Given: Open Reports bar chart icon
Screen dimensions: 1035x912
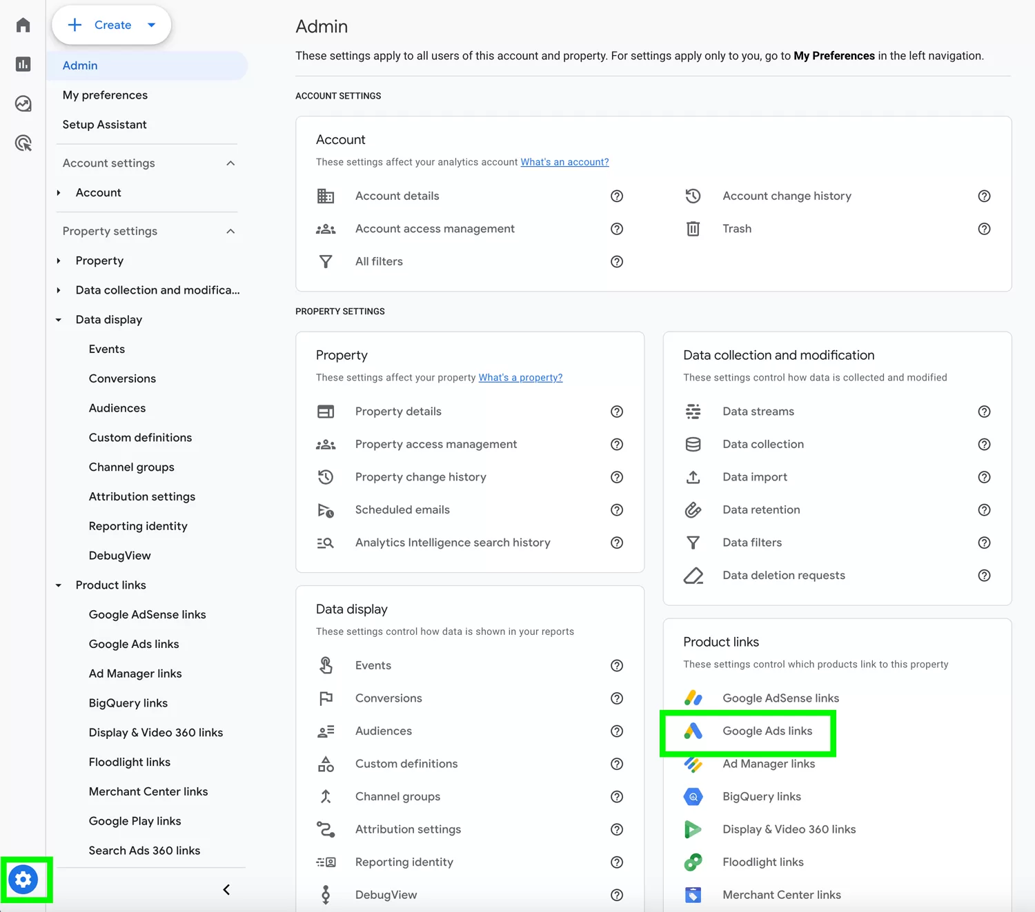Looking at the screenshot, I should (x=23, y=64).
